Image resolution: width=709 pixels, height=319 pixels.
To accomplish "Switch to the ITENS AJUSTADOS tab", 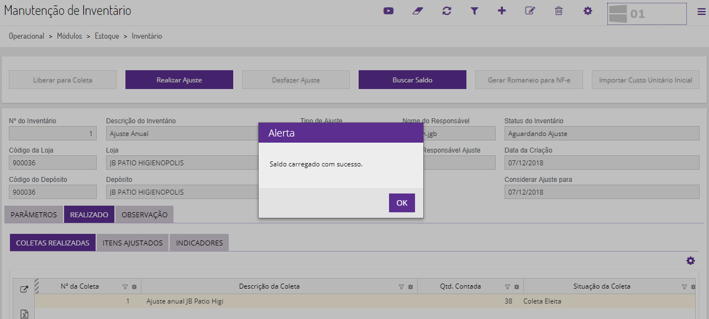I will point(132,243).
